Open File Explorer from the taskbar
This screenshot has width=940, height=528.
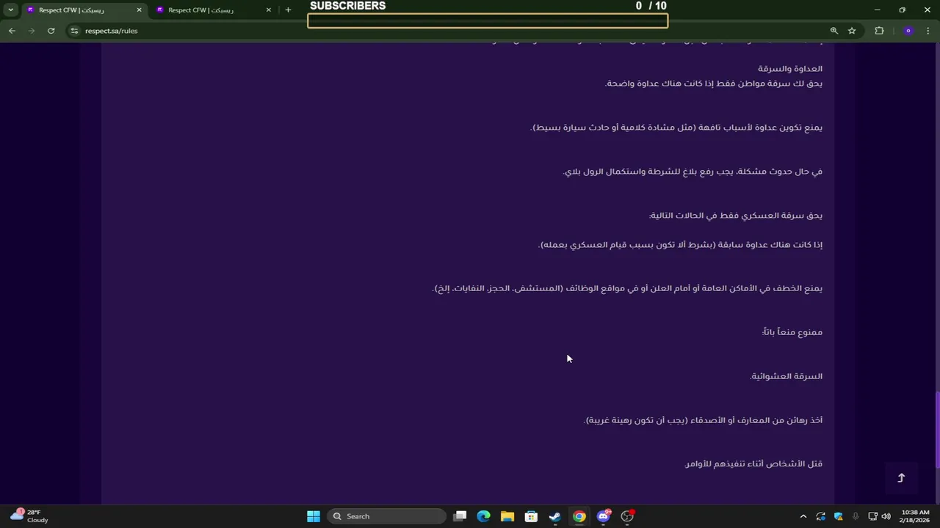(x=507, y=516)
